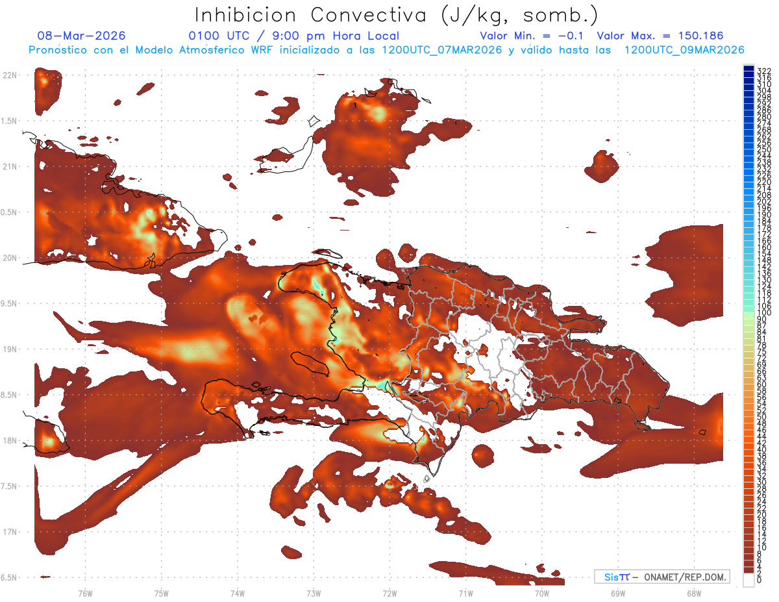Click the '75W' longitude label
The height and width of the screenshot is (602, 779).
click(161, 593)
